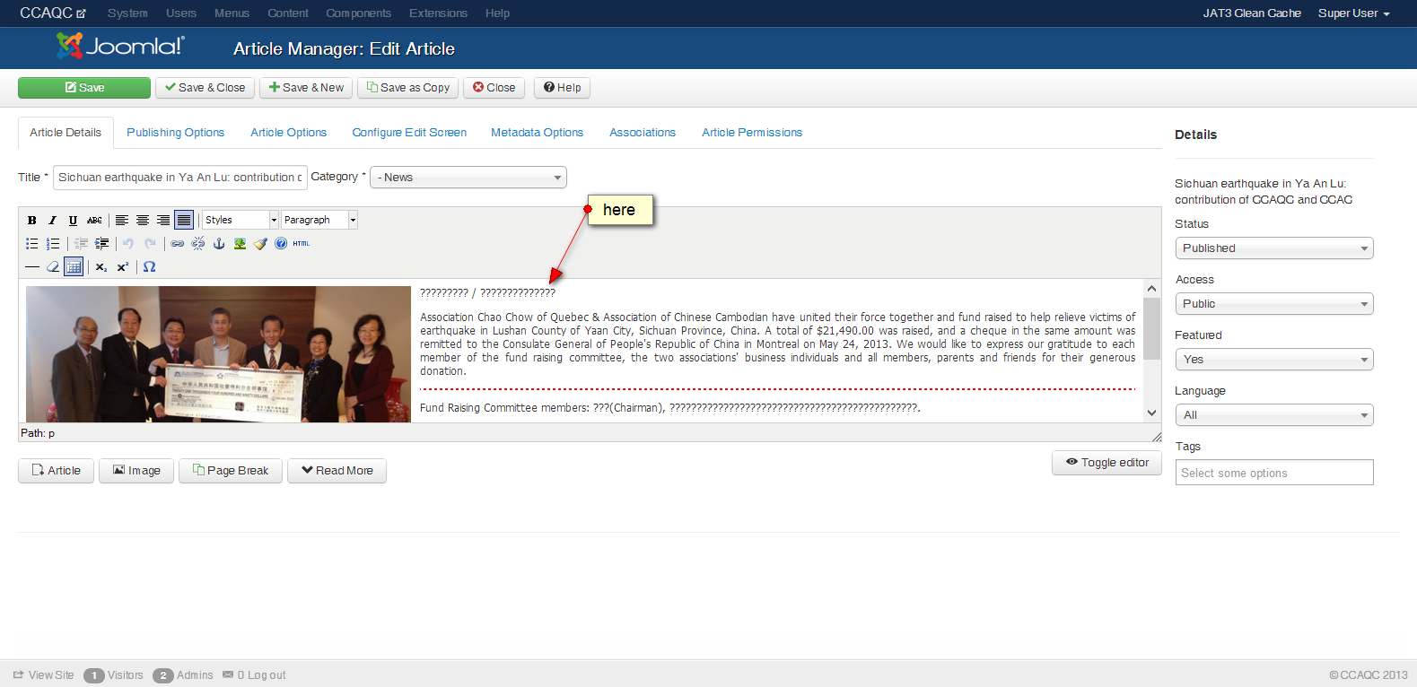
Task: Undo the last editor change
Action: click(x=128, y=243)
